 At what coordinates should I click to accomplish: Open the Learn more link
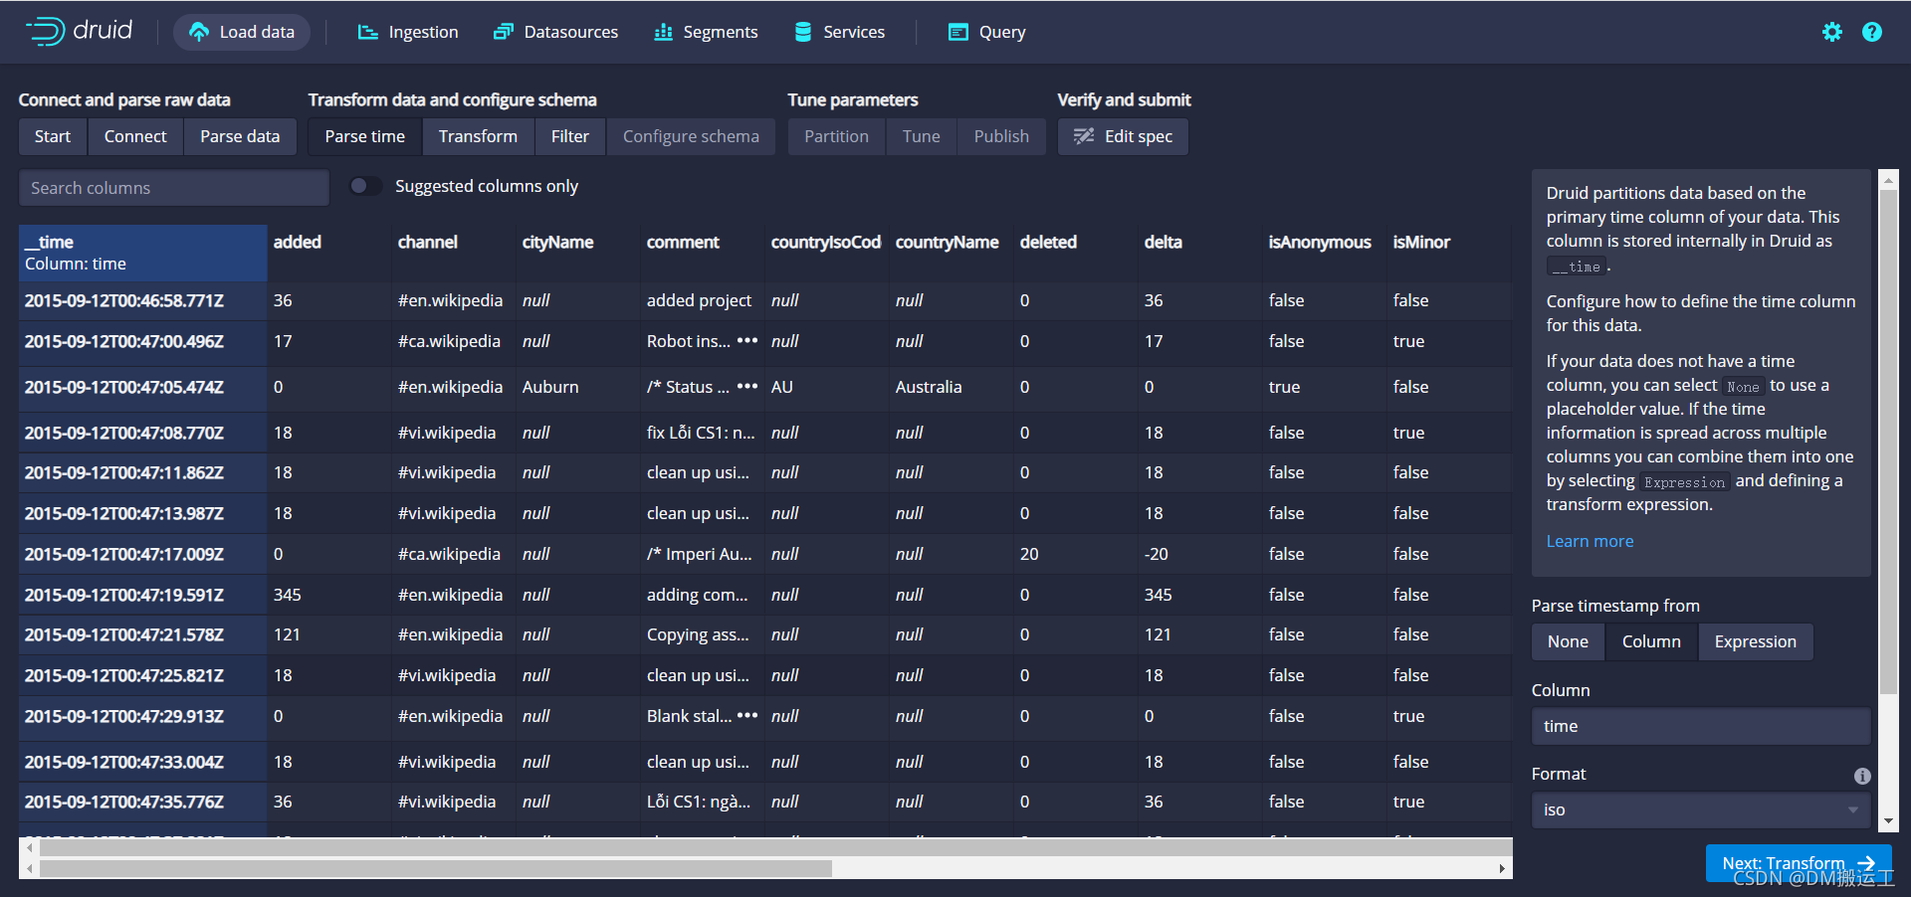tap(1590, 541)
